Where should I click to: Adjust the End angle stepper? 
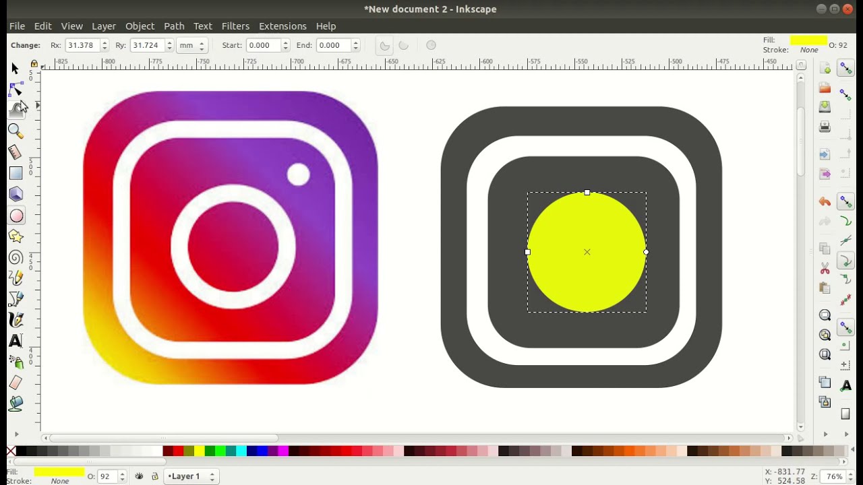(x=356, y=45)
